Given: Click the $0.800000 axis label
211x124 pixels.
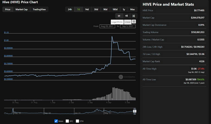Looking at the screenshot, I should (x=8, y=56).
